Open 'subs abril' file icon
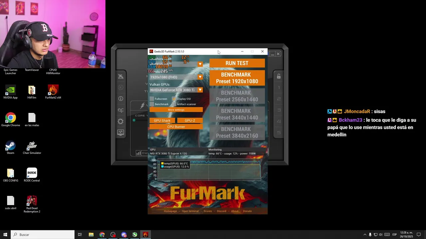Viewport: 426px width, 239px height. (10, 203)
